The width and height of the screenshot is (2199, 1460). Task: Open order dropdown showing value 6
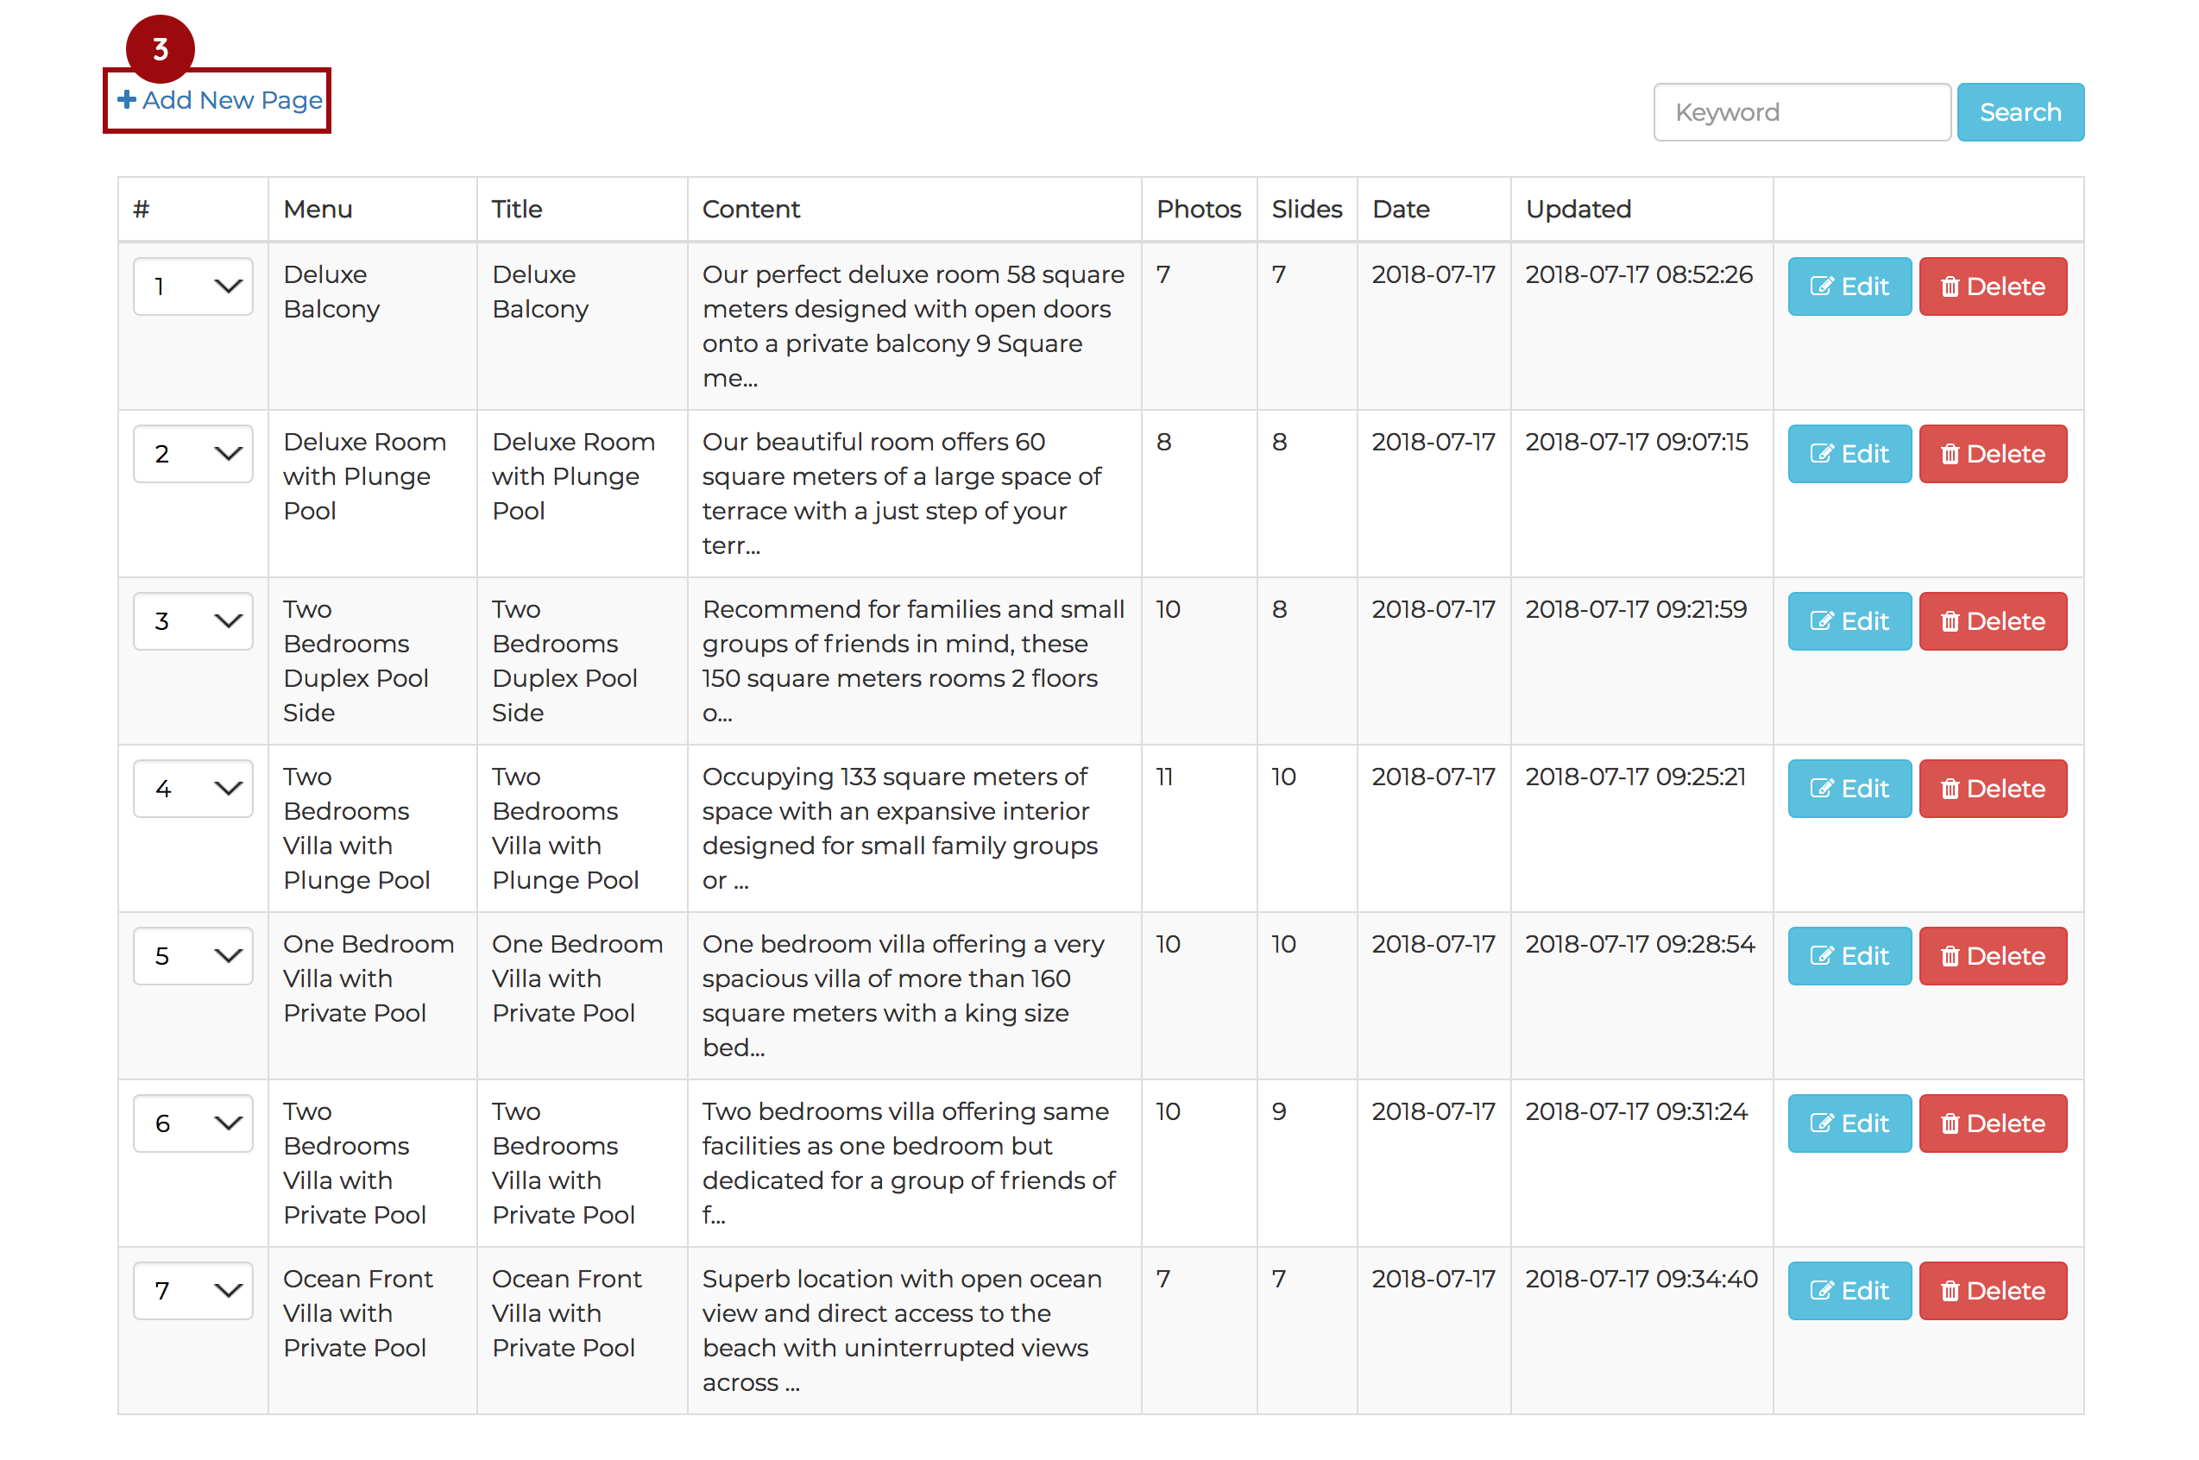coord(192,1123)
